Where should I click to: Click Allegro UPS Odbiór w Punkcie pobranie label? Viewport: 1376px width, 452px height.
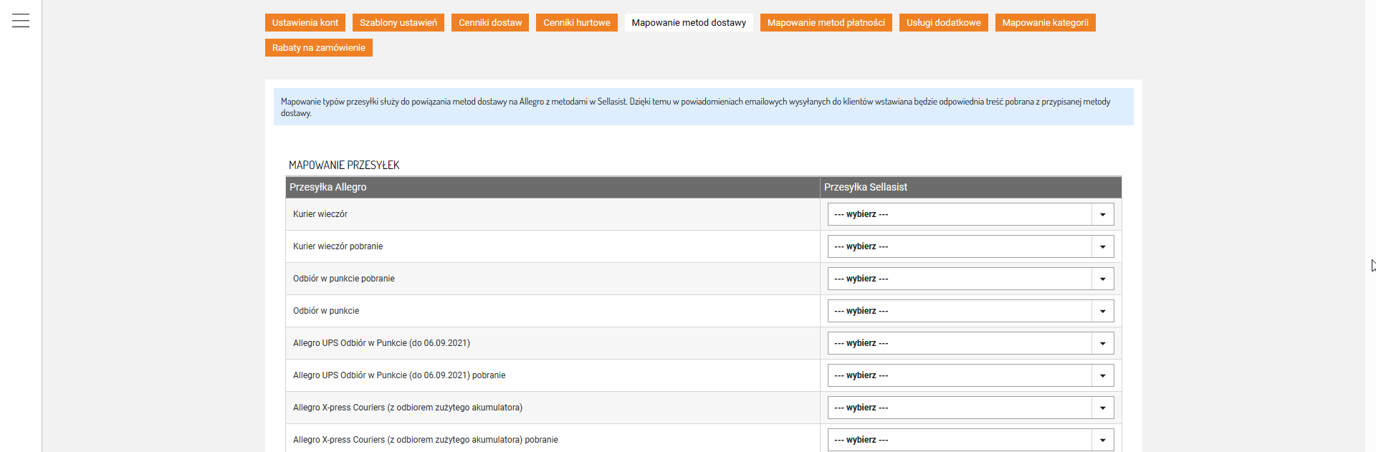399,375
